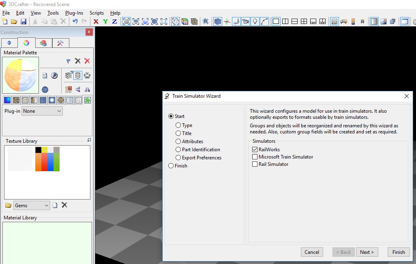Image resolution: width=416 pixels, height=264 pixels.
Task: Click the colored axes toolbar icon
Action: (x=227, y=21)
